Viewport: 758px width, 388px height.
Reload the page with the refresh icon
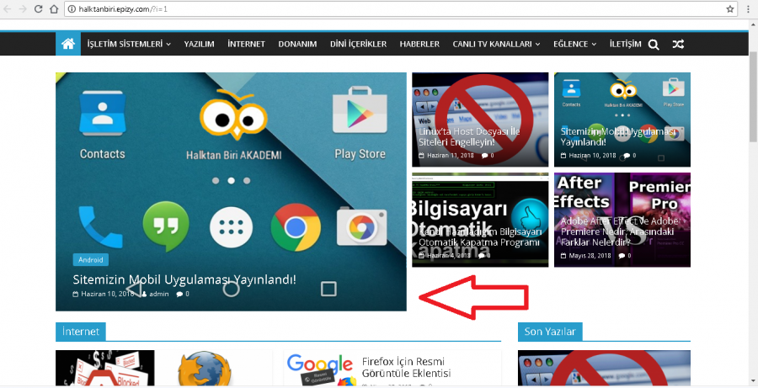click(38, 8)
